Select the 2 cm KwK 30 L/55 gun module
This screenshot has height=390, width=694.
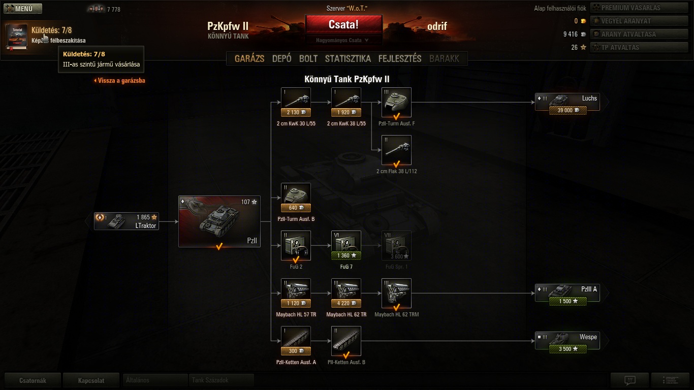click(x=296, y=102)
